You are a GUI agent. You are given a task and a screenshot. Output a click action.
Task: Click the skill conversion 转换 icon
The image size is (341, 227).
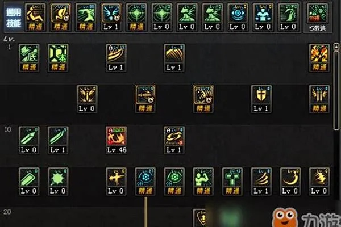318,18
